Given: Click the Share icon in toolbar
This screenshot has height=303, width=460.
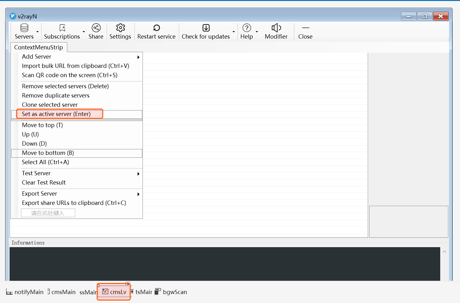Looking at the screenshot, I should (x=96, y=28).
